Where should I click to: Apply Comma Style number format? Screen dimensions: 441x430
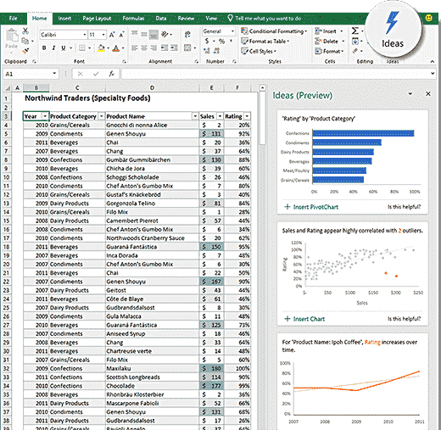pos(232,42)
